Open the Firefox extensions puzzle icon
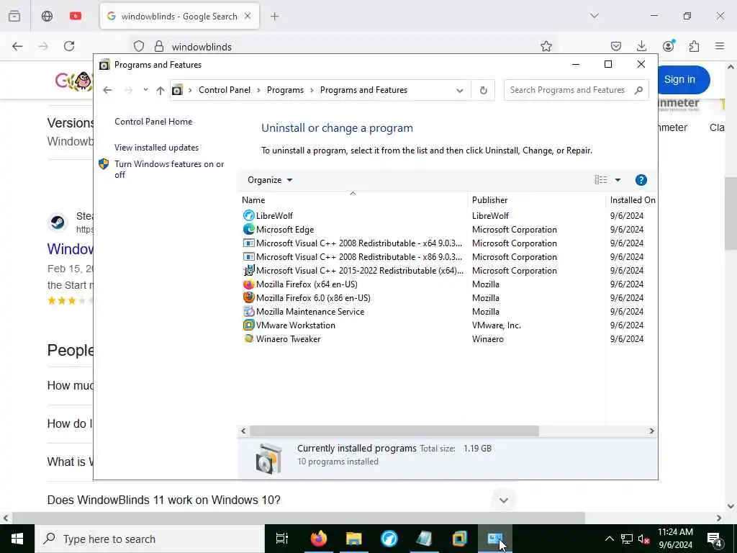Screen dimensions: 737x553 pyautogui.click(x=694, y=46)
